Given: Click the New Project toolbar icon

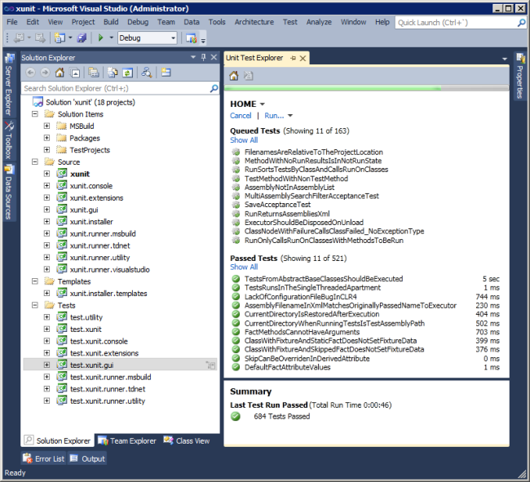Looking at the screenshot, I should (60, 38).
